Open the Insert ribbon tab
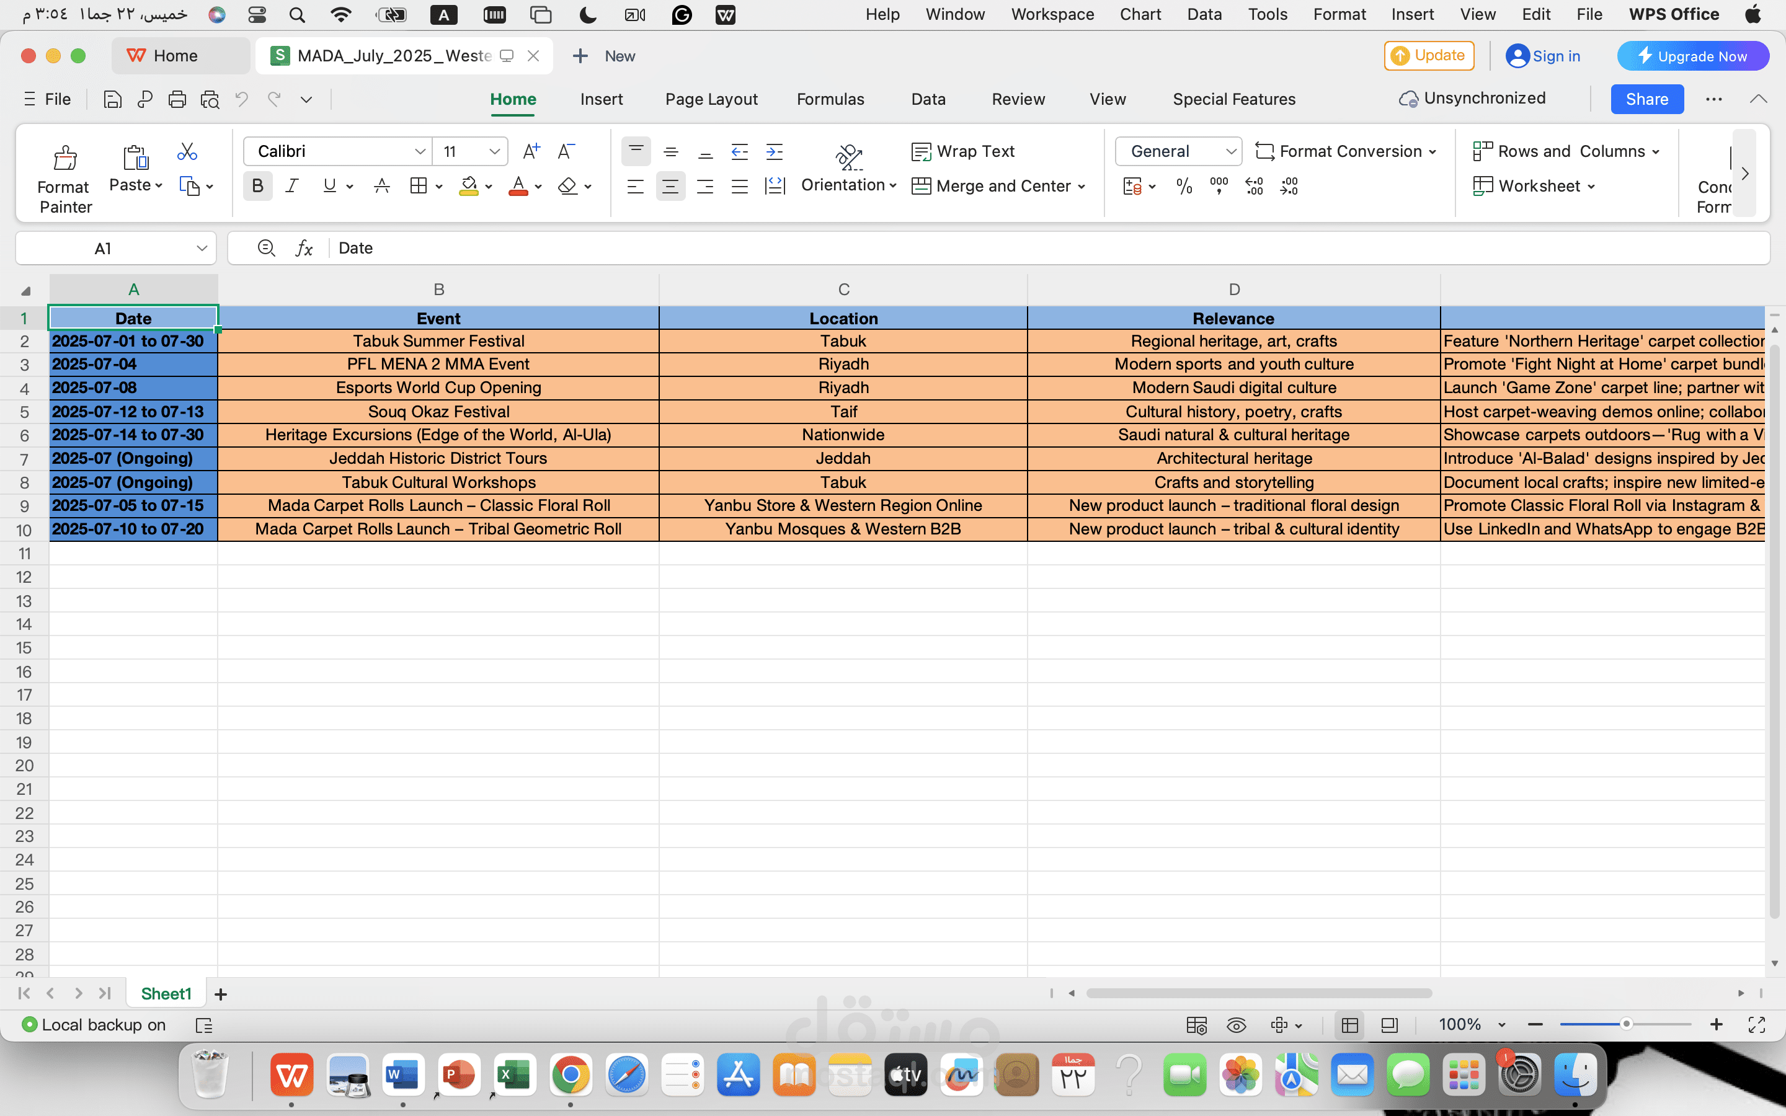This screenshot has width=1786, height=1116. click(x=601, y=99)
